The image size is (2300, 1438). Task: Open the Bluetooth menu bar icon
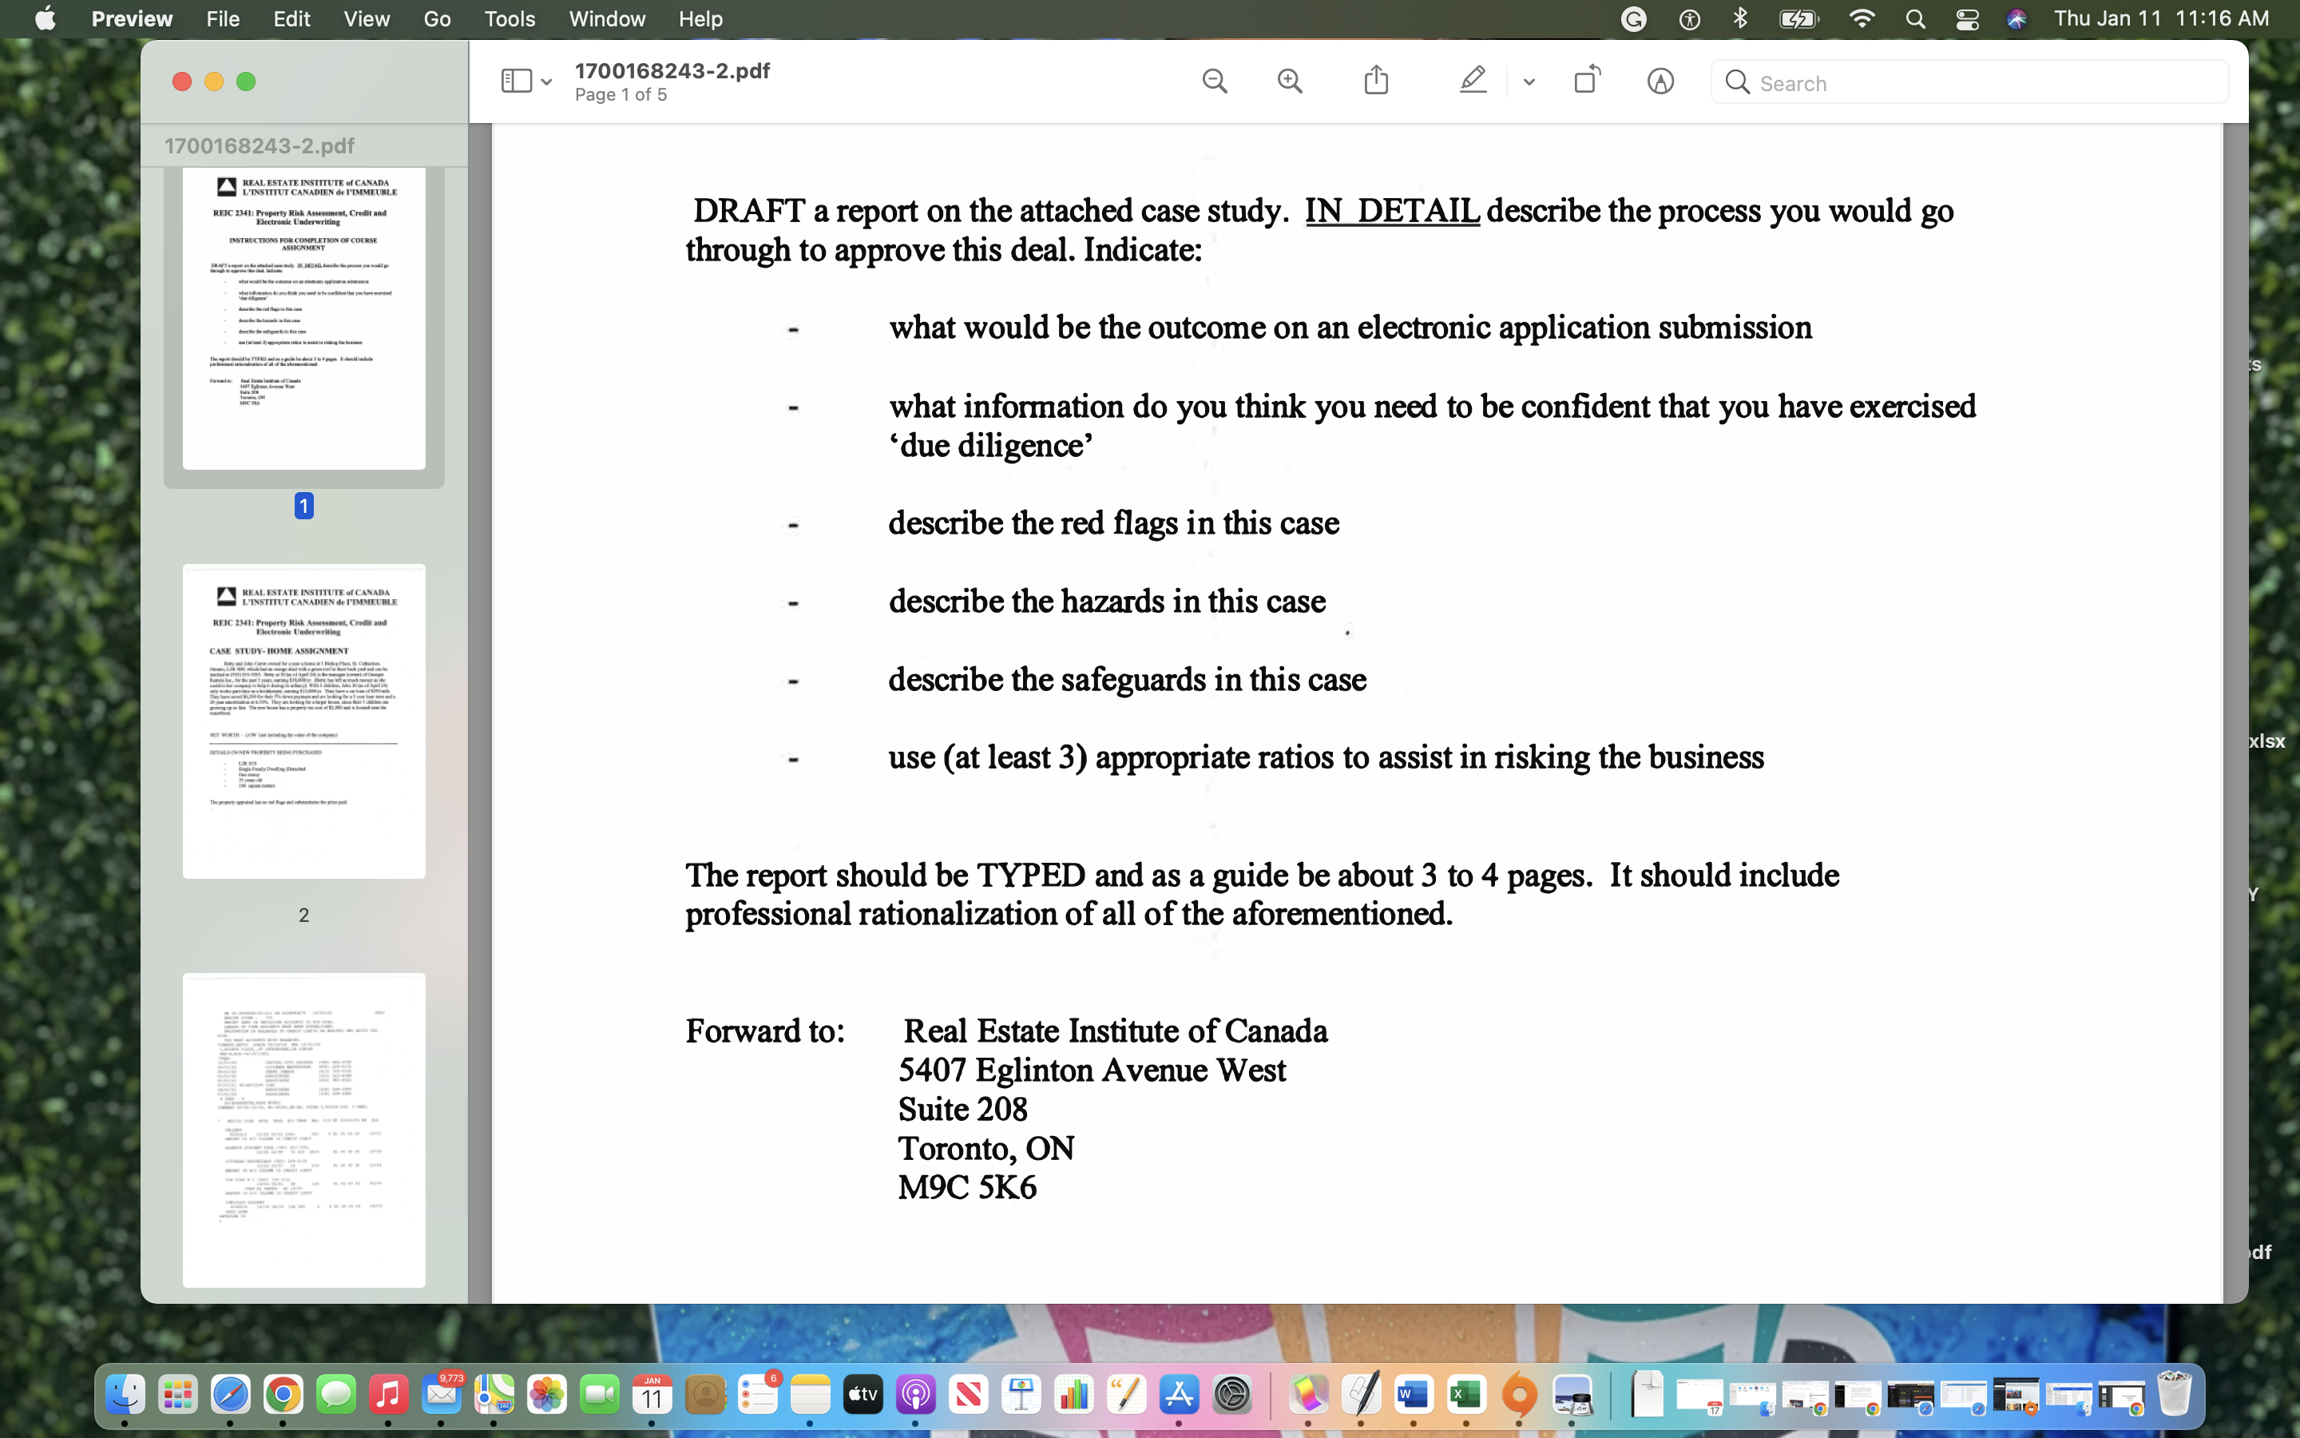[x=1740, y=18]
